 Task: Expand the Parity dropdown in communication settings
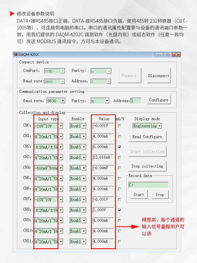tap(107, 101)
